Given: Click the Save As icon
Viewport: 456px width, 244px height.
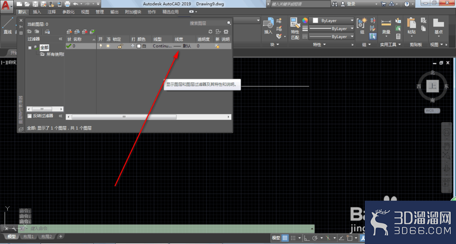Looking at the screenshot, I should click(x=43, y=4).
